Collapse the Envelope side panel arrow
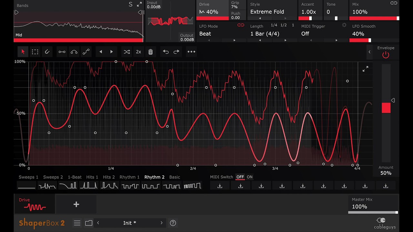413x232 pixels. (x=369, y=52)
